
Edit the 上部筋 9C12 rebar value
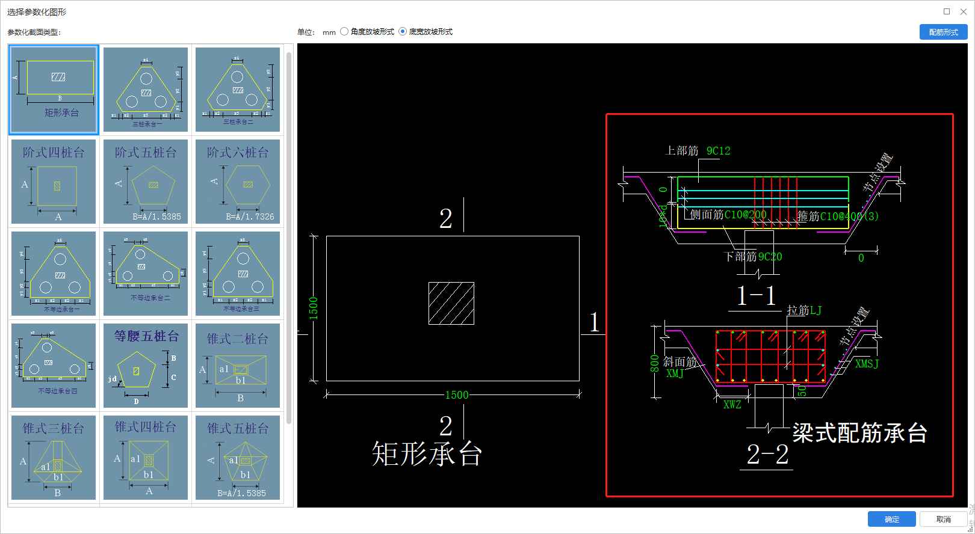(719, 151)
